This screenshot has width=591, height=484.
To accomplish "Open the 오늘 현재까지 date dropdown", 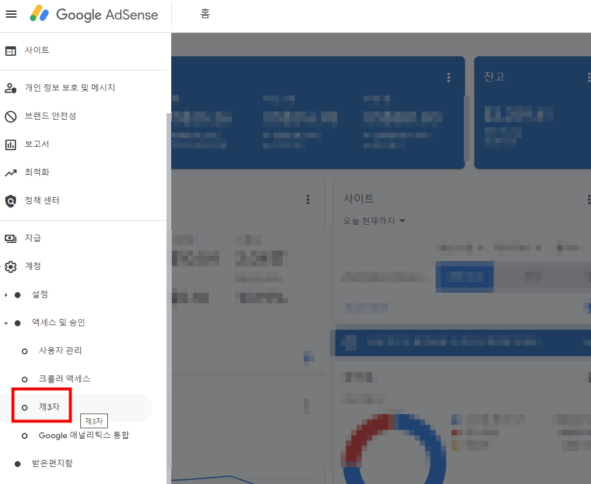I will (374, 221).
